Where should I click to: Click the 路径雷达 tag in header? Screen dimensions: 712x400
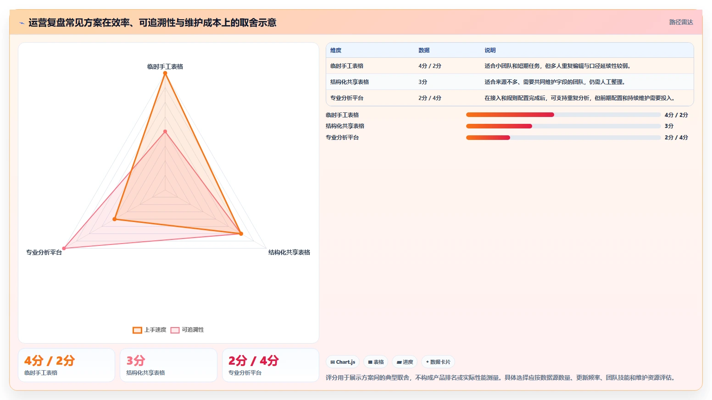[681, 22]
